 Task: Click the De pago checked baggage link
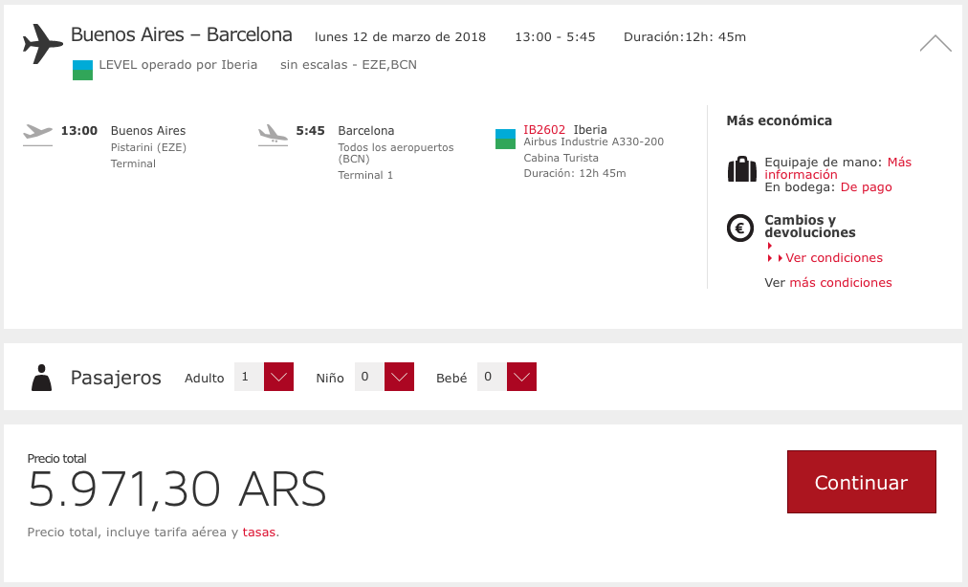pyautogui.click(x=867, y=187)
